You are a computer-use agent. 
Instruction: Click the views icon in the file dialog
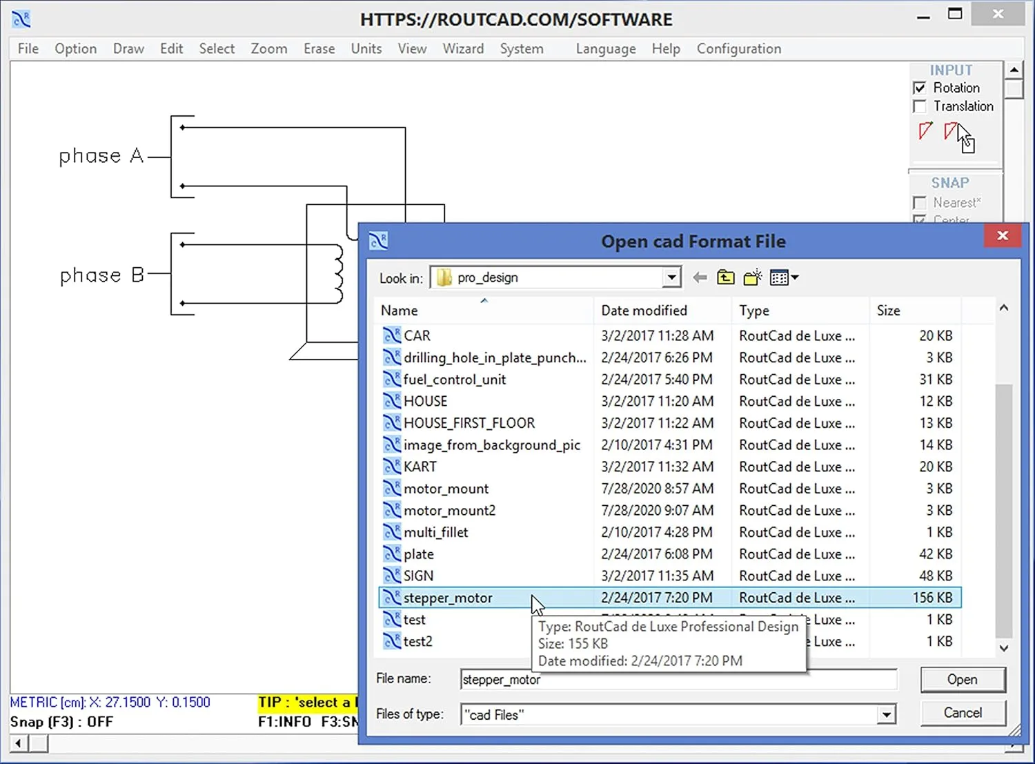(x=778, y=277)
